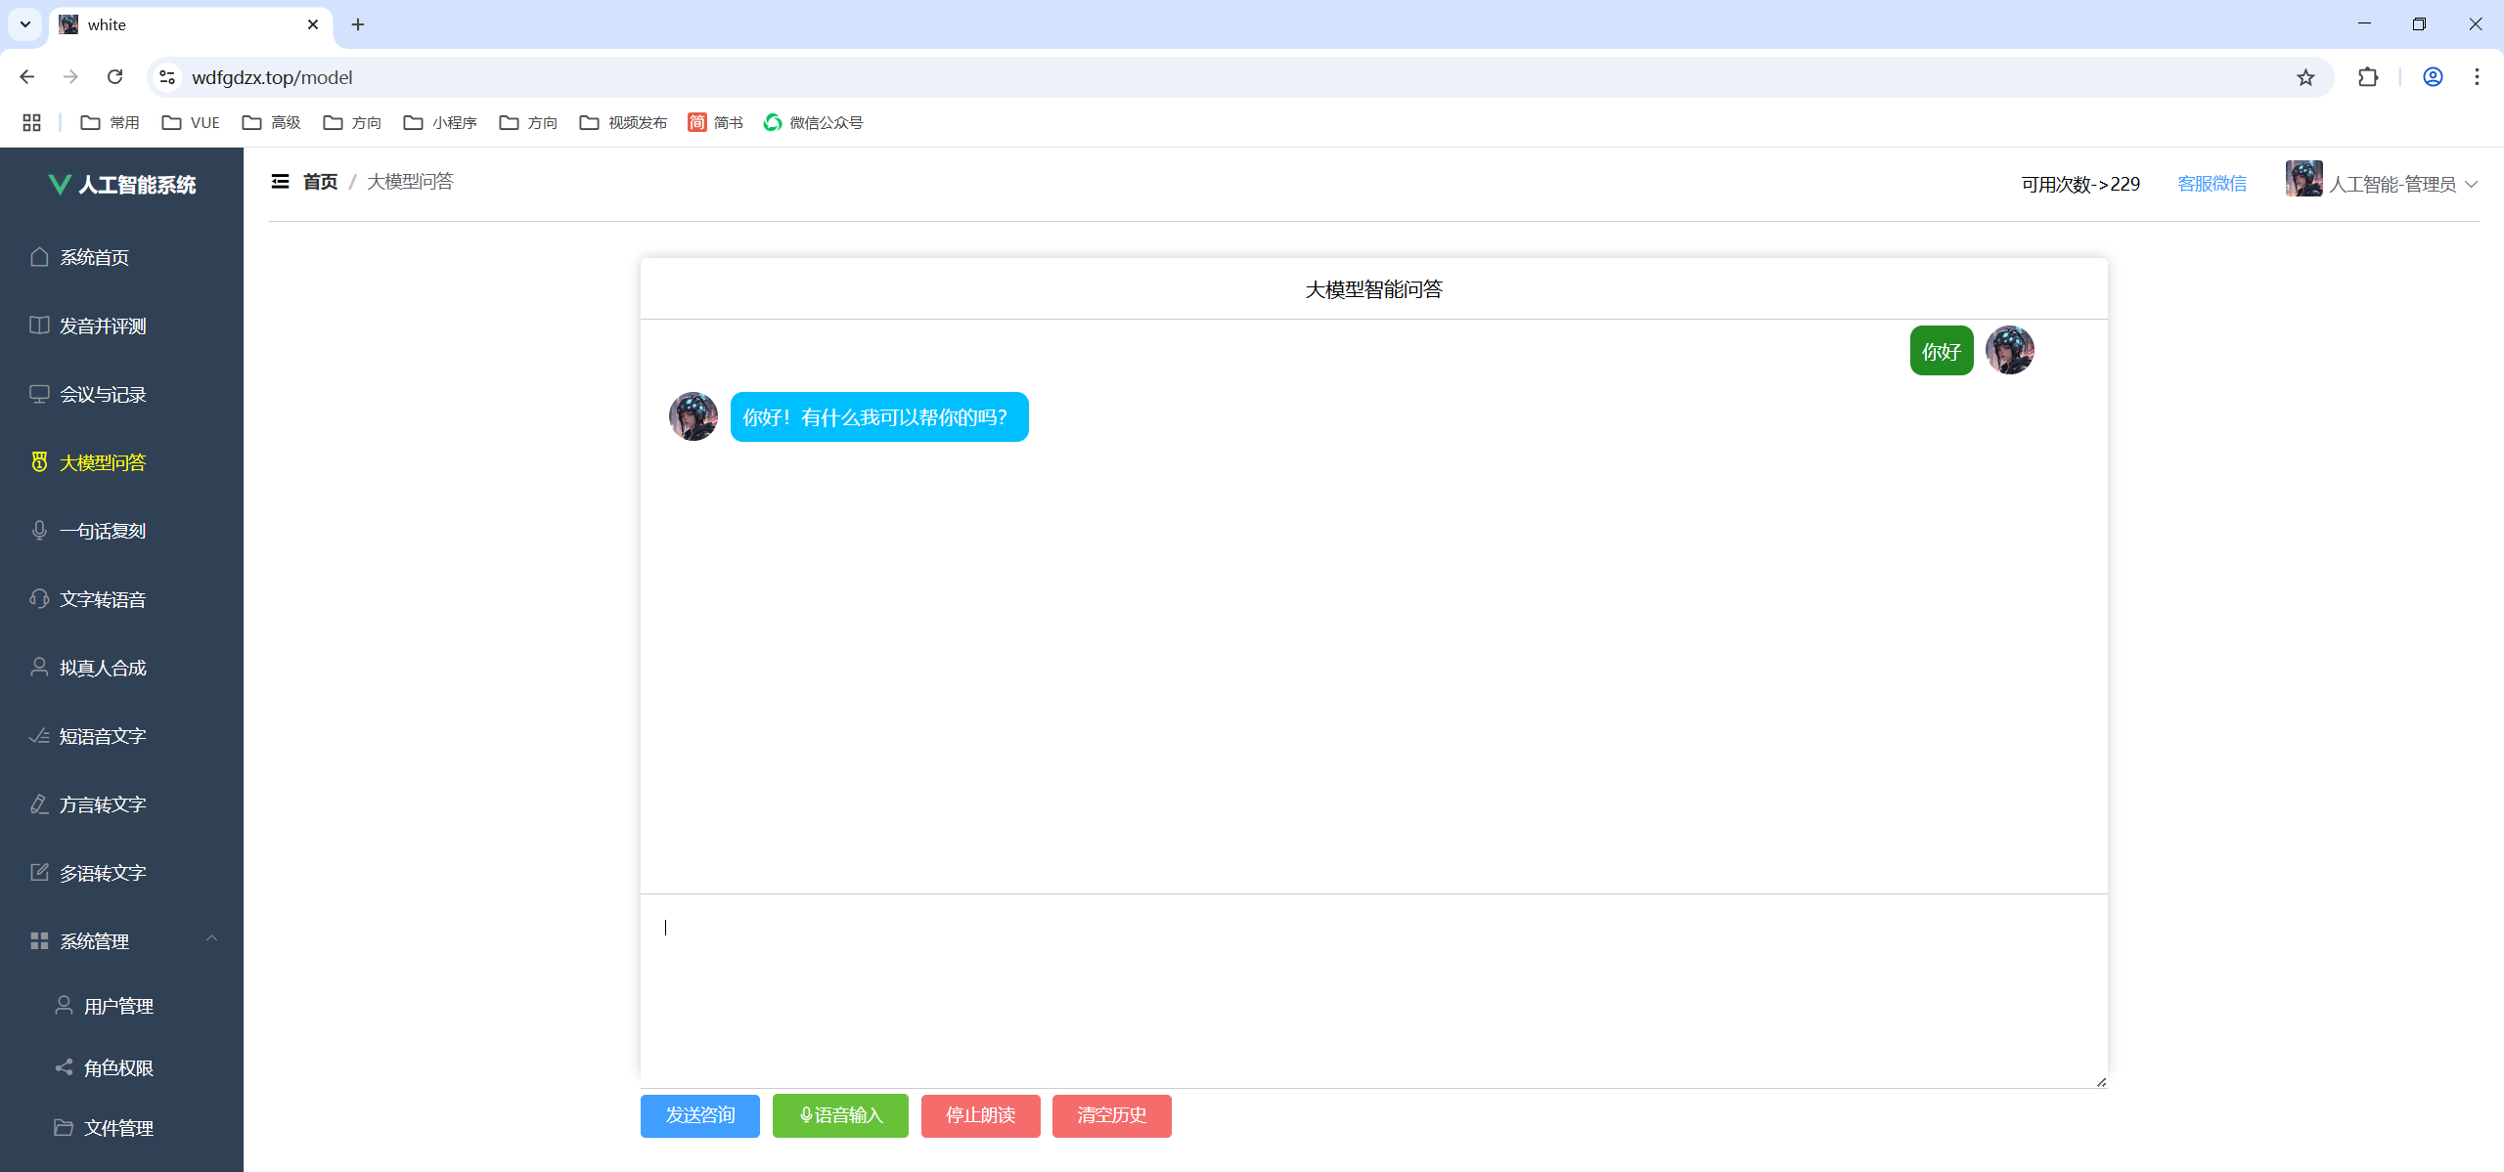
Task: Open the 客服微信 link
Action: 2212,184
